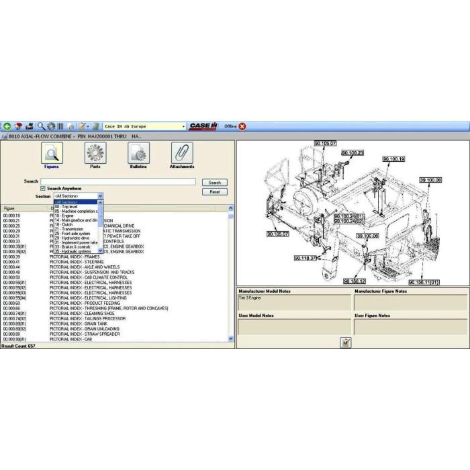The width and height of the screenshot is (470, 470).
Task: Toggle the Search Anywhere checkbox
Action: (43, 188)
